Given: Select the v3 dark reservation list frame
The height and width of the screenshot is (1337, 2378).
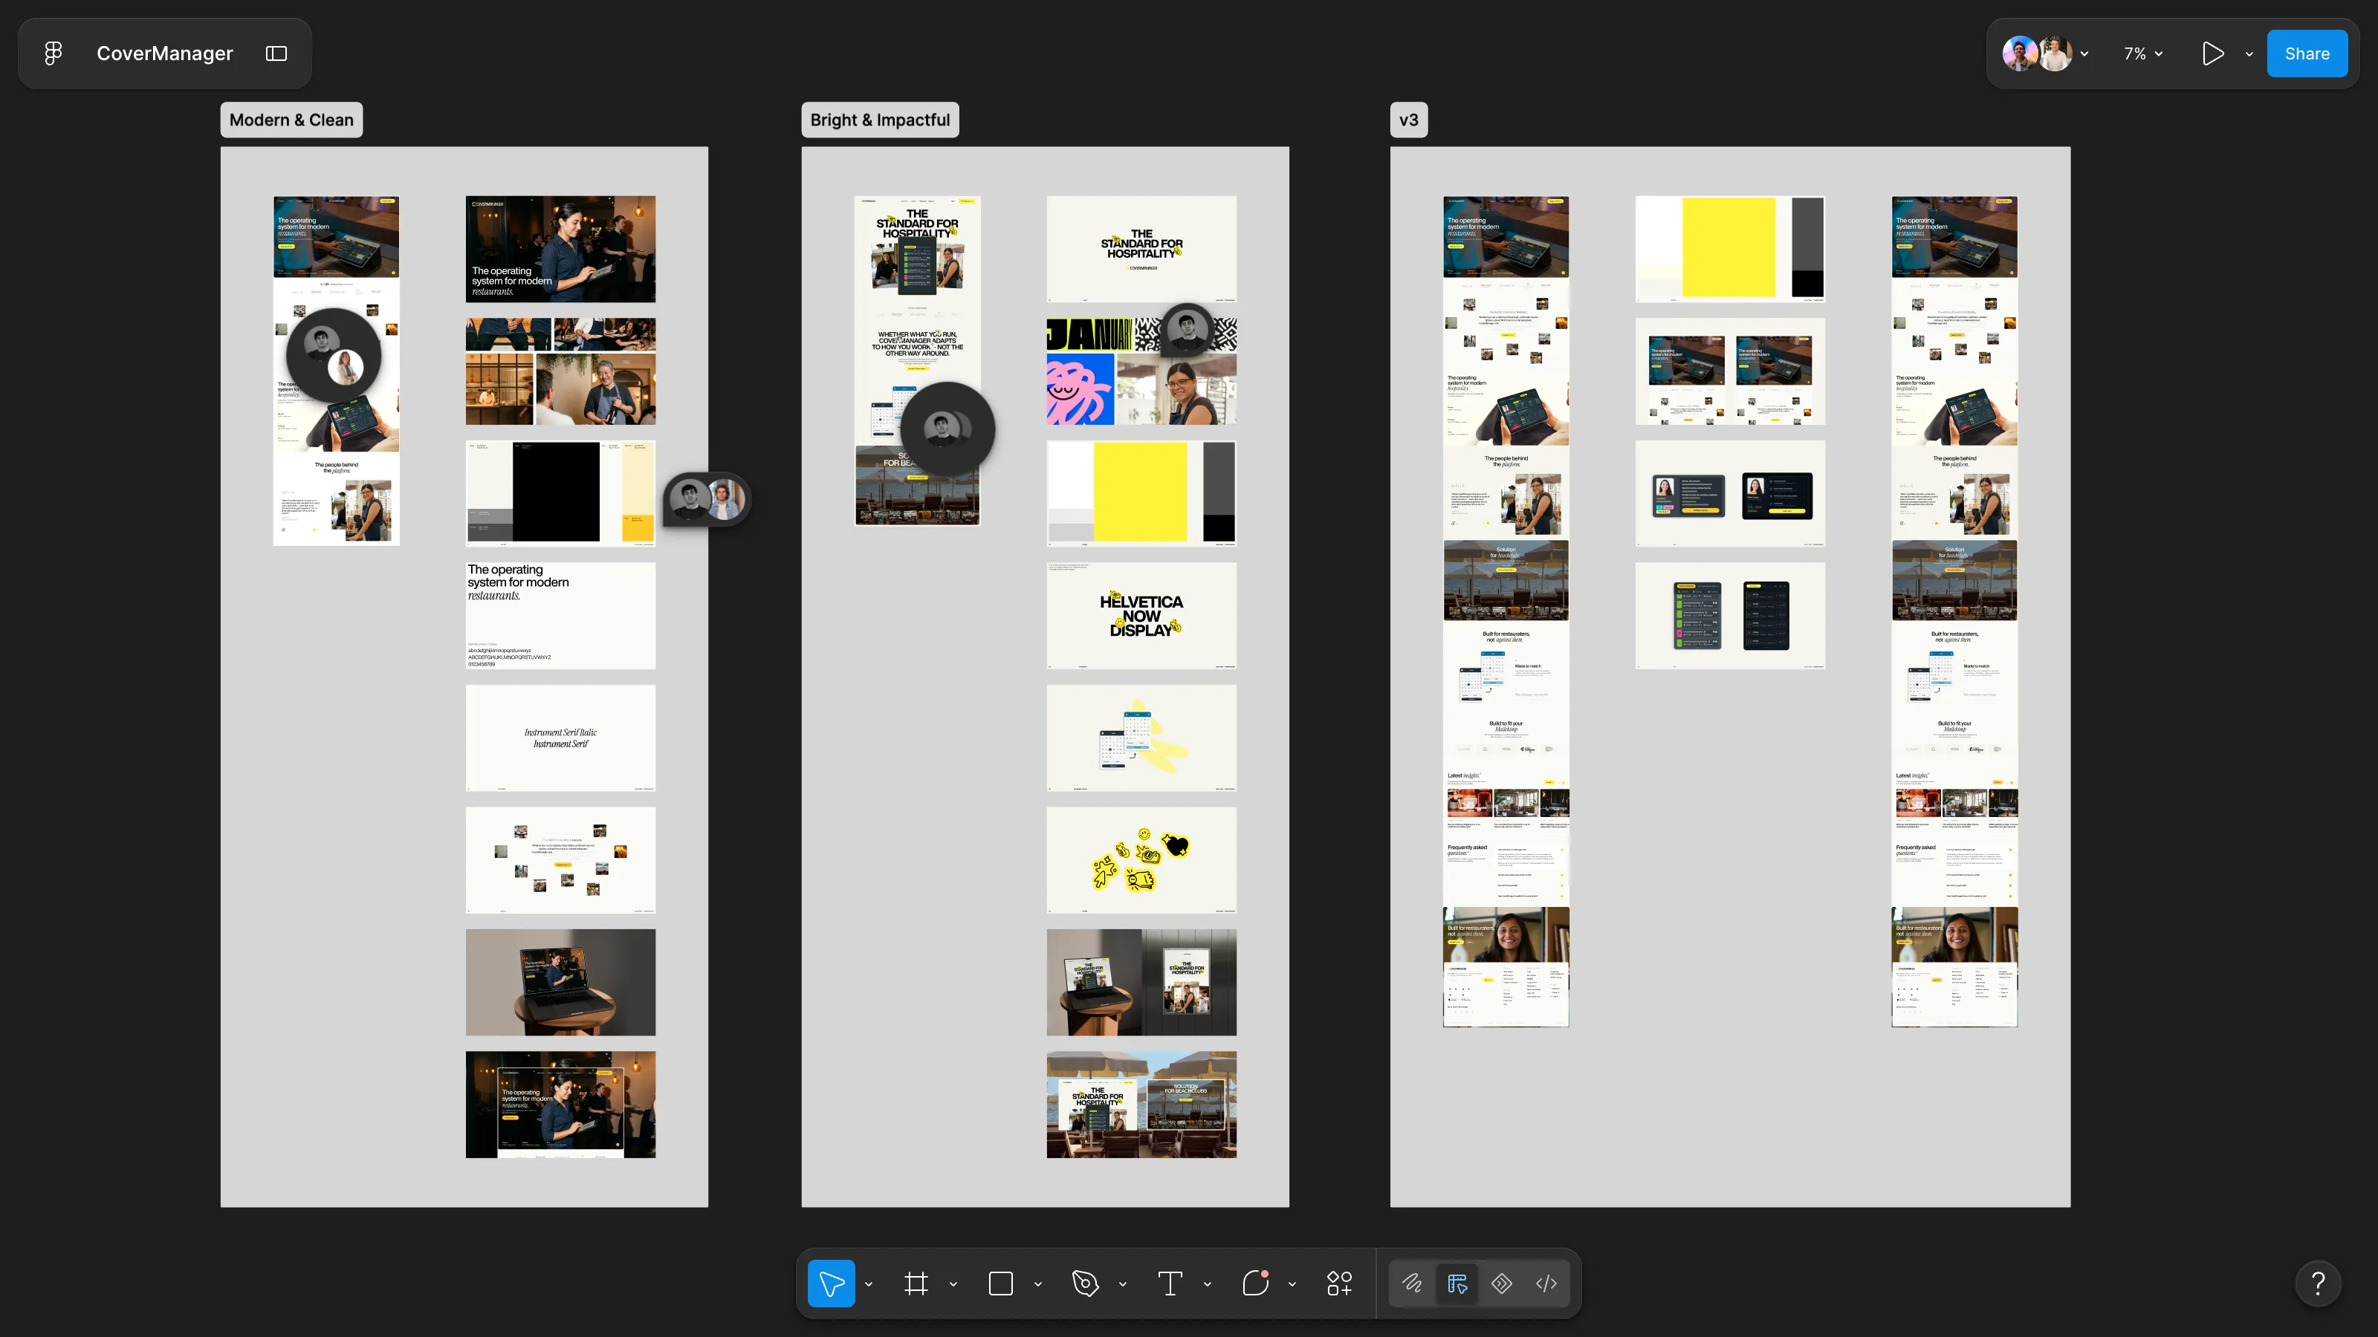Looking at the screenshot, I should point(1730,616).
